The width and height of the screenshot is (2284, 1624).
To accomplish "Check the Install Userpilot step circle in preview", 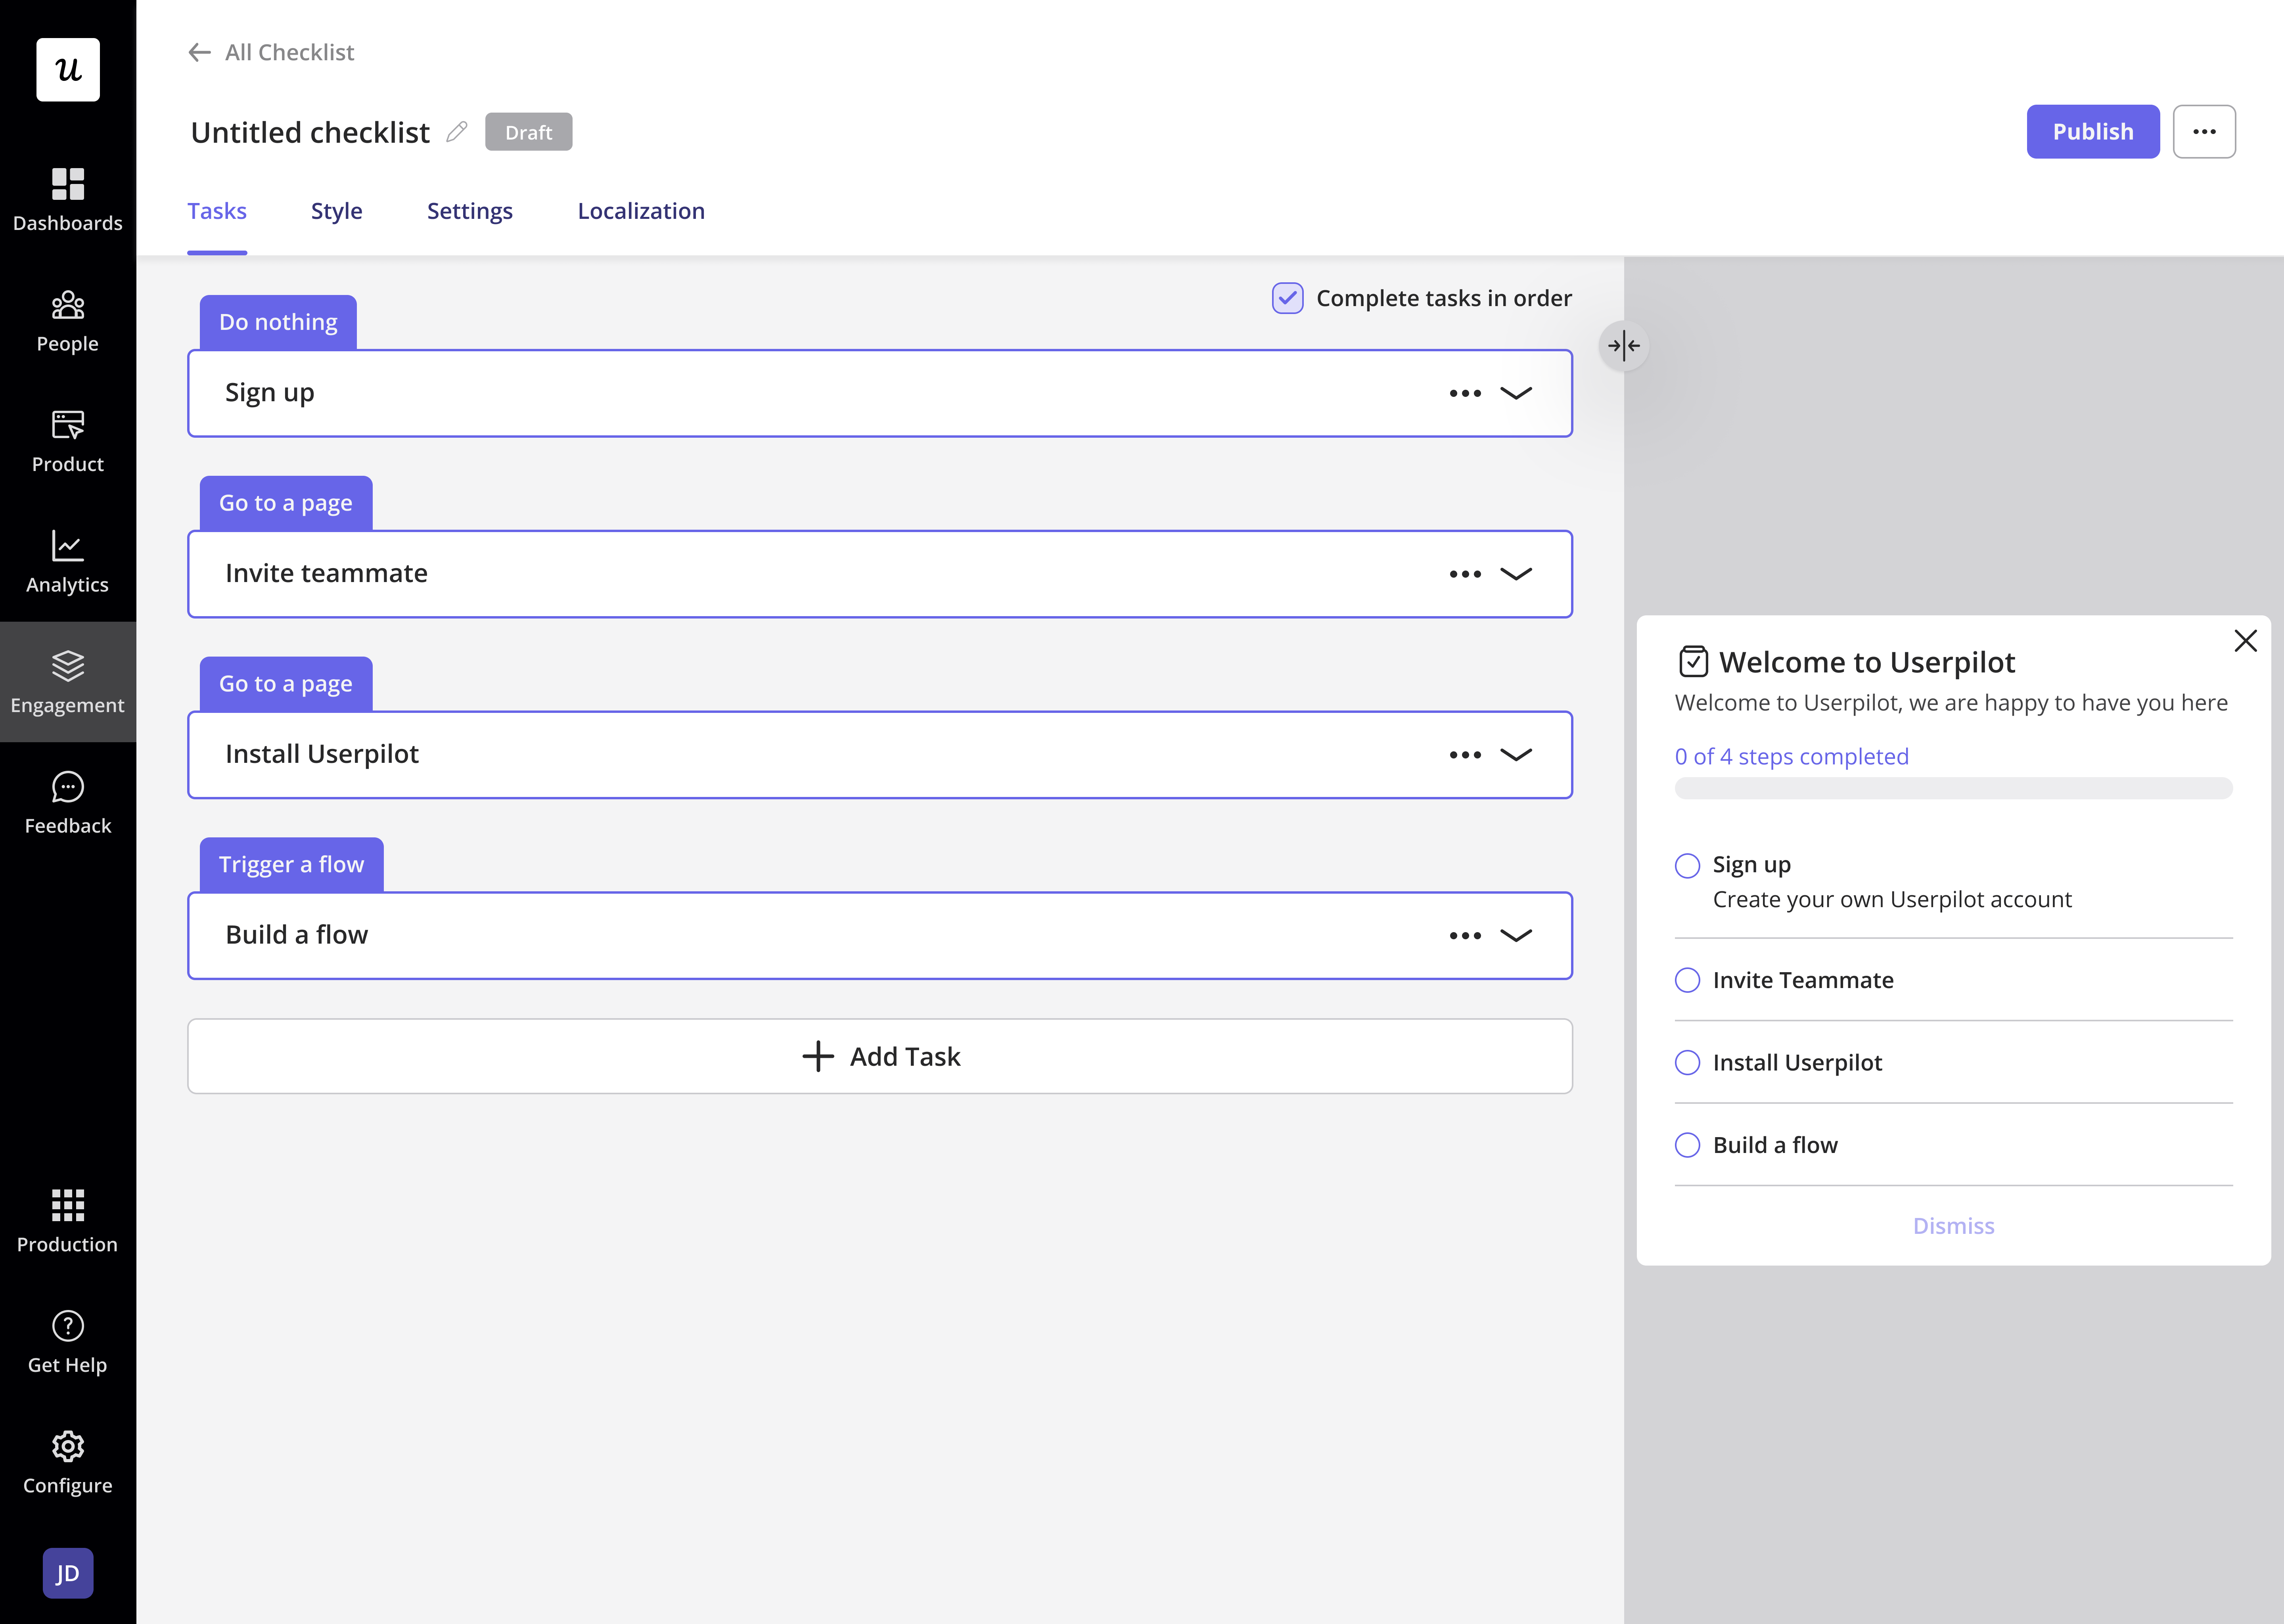I will (1688, 1063).
